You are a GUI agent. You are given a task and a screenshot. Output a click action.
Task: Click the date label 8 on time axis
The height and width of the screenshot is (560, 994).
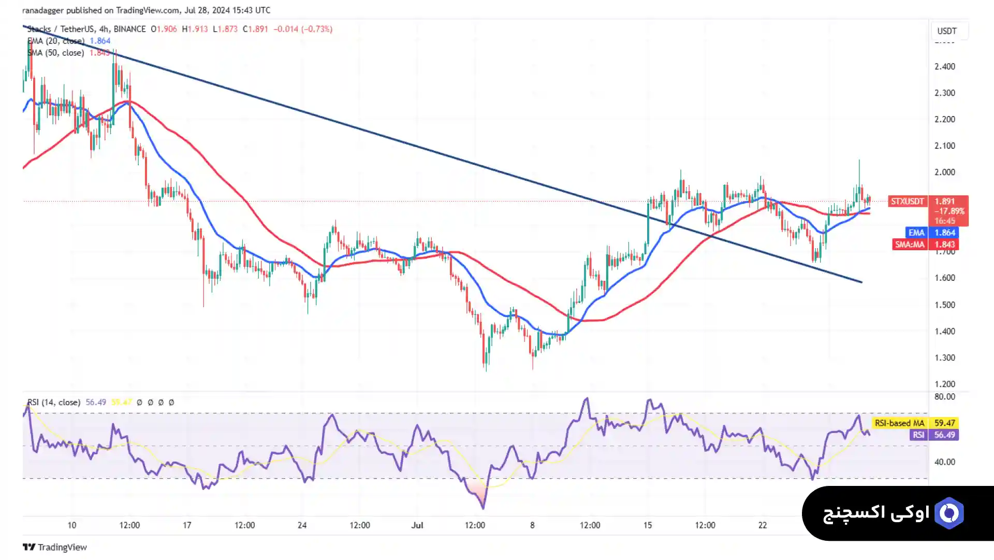532,525
